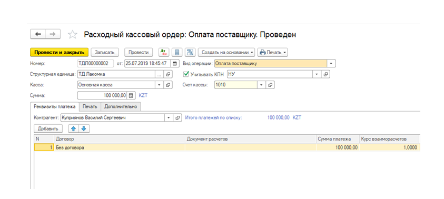Click the Записать button
Viewport: 444px width, 199px height.
(104, 52)
